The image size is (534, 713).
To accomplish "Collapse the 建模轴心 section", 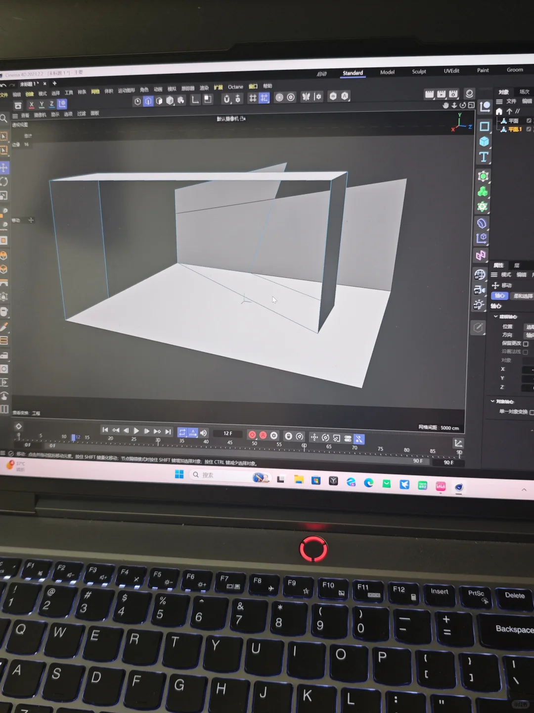I will click(x=496, y=316).
